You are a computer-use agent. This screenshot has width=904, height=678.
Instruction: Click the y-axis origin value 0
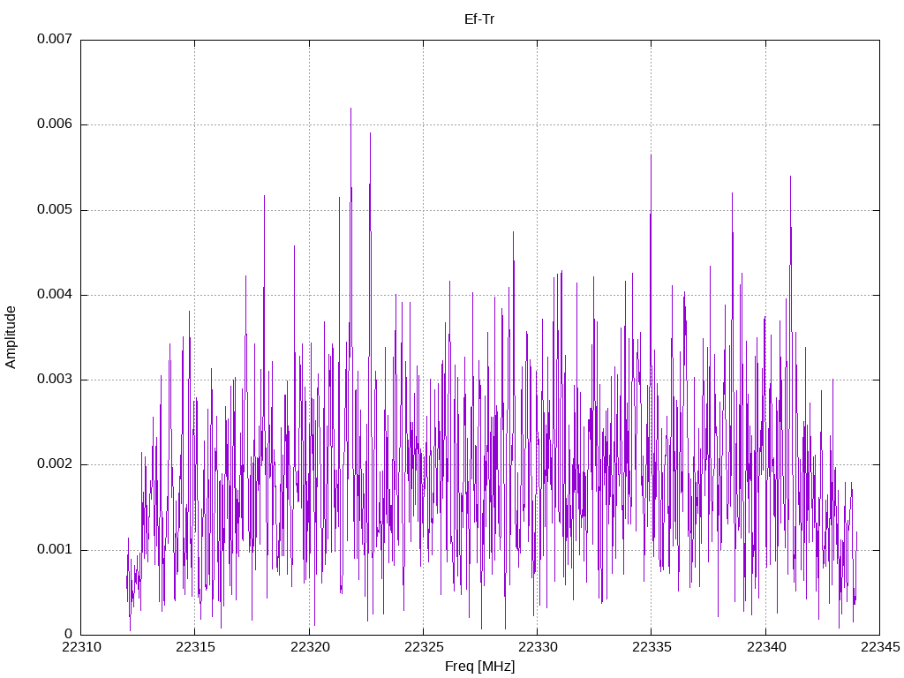tap(69, 634)
